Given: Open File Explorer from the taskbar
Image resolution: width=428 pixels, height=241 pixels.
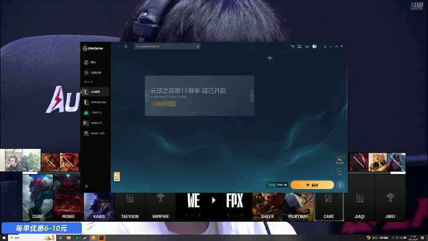Looking at the screenshot, I should tap(68, 238).
